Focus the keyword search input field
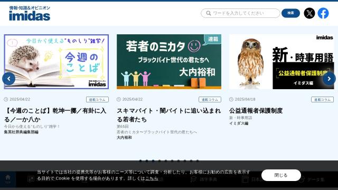This screenshot has height=190, width=338. point(240,13)
